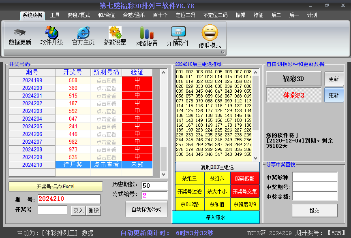
Task: Click 删除 button
Action: [x=94, y=210]
